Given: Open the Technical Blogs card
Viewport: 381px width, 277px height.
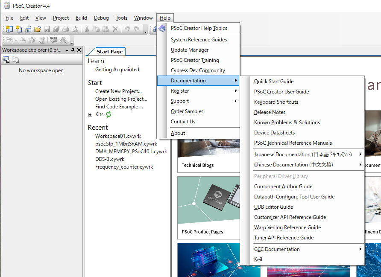Looking at the screenshot, I should click(x=208, y=155).
